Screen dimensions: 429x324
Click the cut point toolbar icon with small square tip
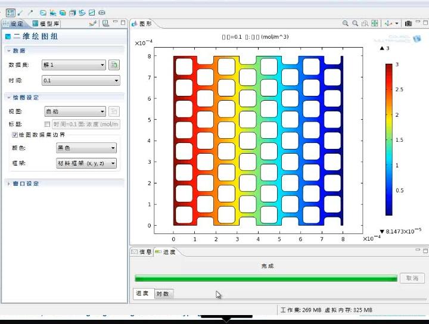[30, 13]
